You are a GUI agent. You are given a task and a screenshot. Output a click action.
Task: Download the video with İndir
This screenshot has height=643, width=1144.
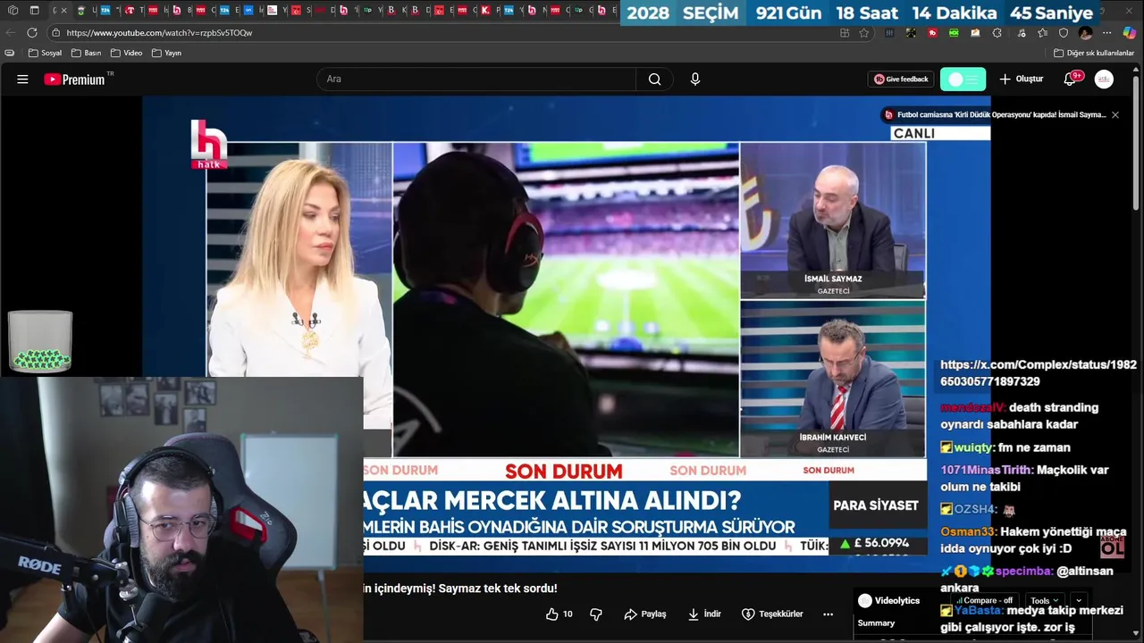click(704, 614)
